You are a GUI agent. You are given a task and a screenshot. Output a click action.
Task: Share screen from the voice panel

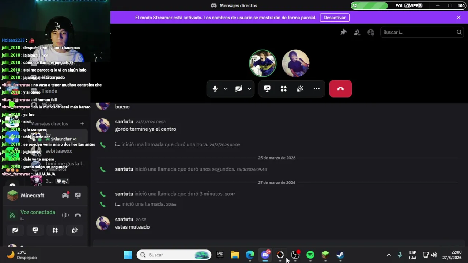click(x=35, y=230)
